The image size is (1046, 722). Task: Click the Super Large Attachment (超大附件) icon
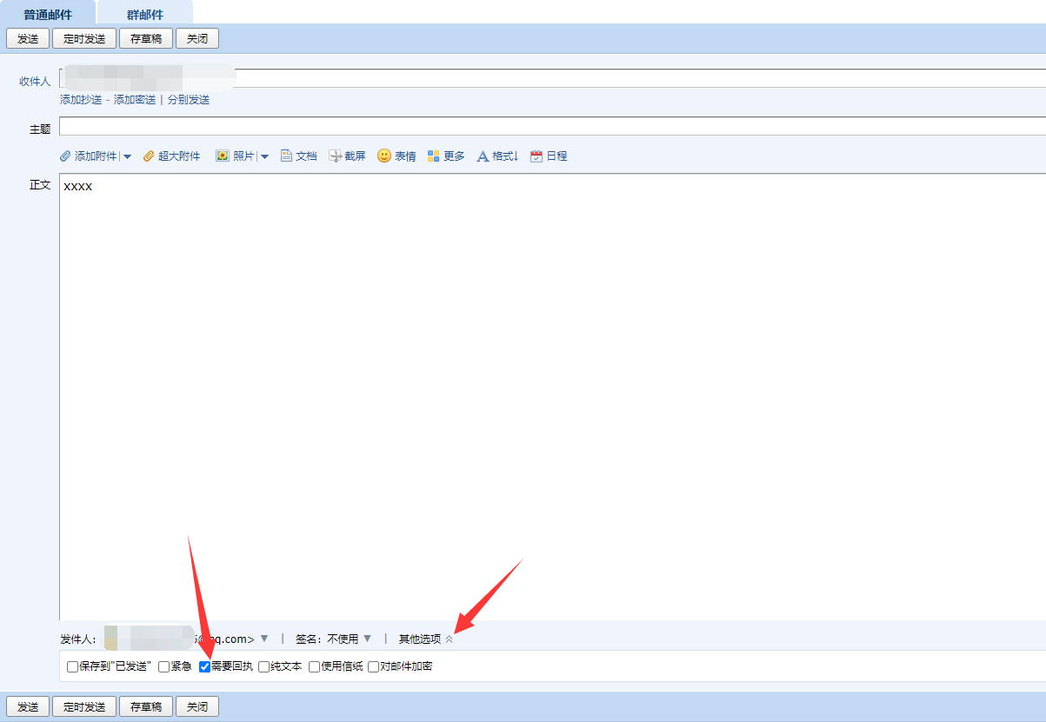(x=149, y=156)
